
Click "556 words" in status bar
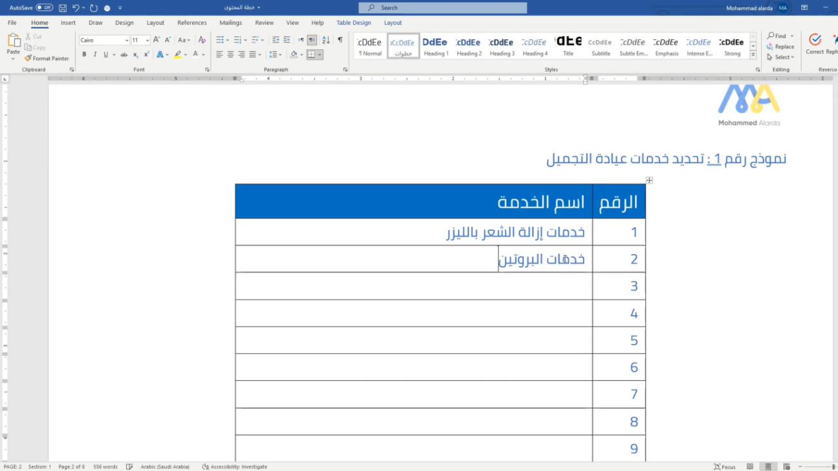pos(105,466)
